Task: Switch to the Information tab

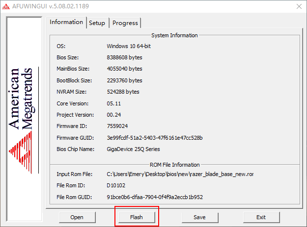Action: click(x=66, y=22)
